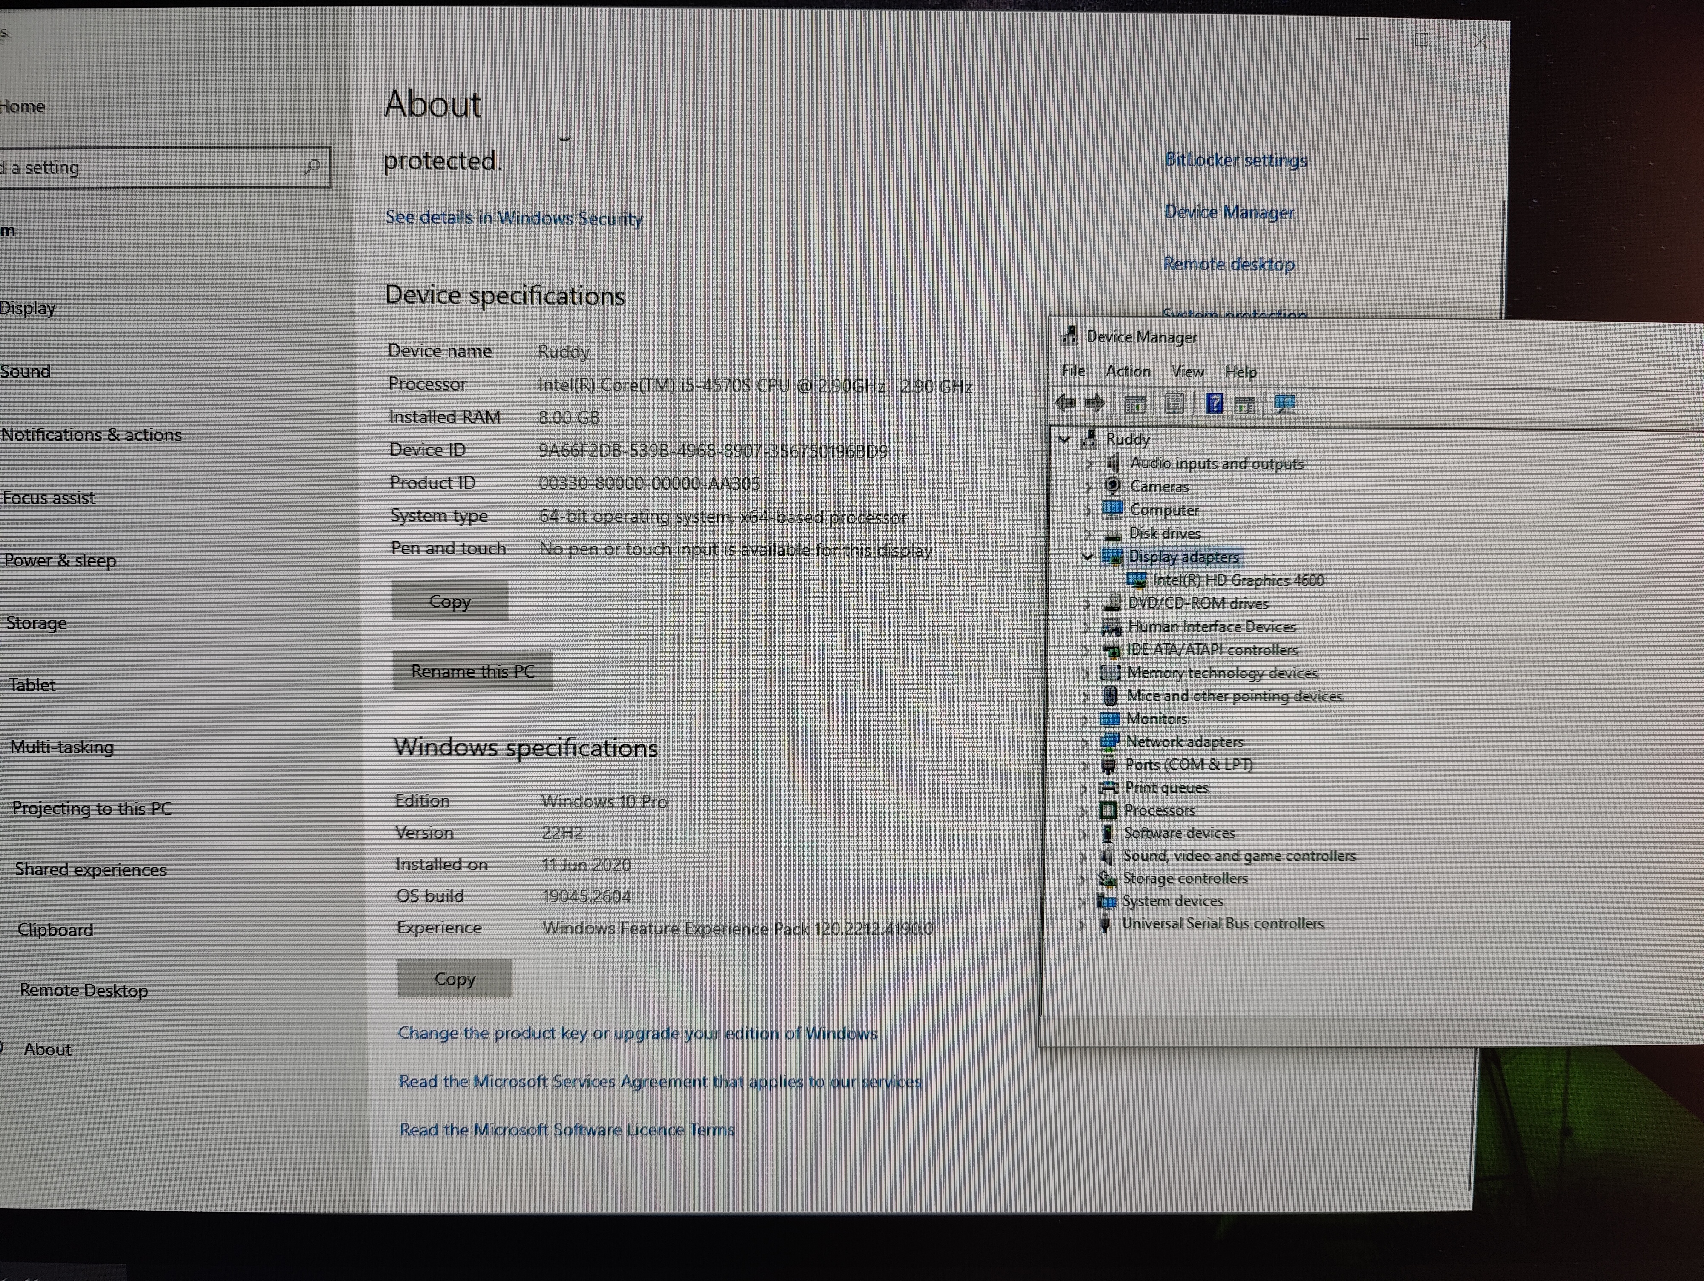Open the File menu in Device Manager
1704x1281 pixels.
click(x=1073, y=371)
